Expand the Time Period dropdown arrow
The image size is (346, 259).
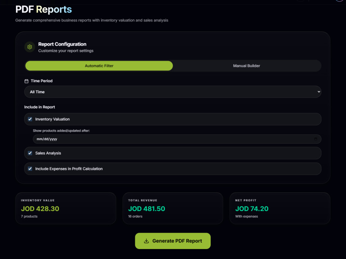319,92
